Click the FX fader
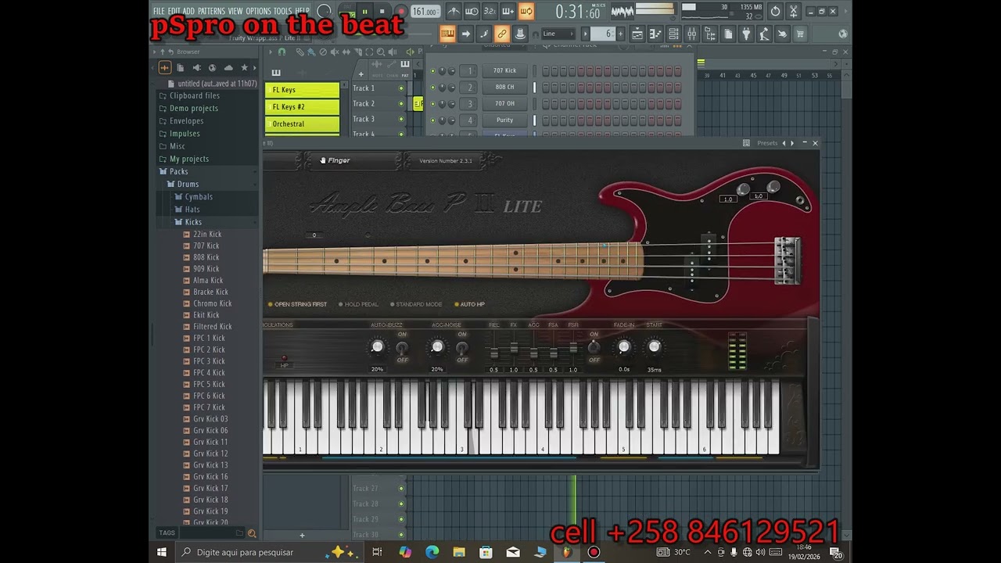This screenshot has height=563, width=1001. point(514,348)
